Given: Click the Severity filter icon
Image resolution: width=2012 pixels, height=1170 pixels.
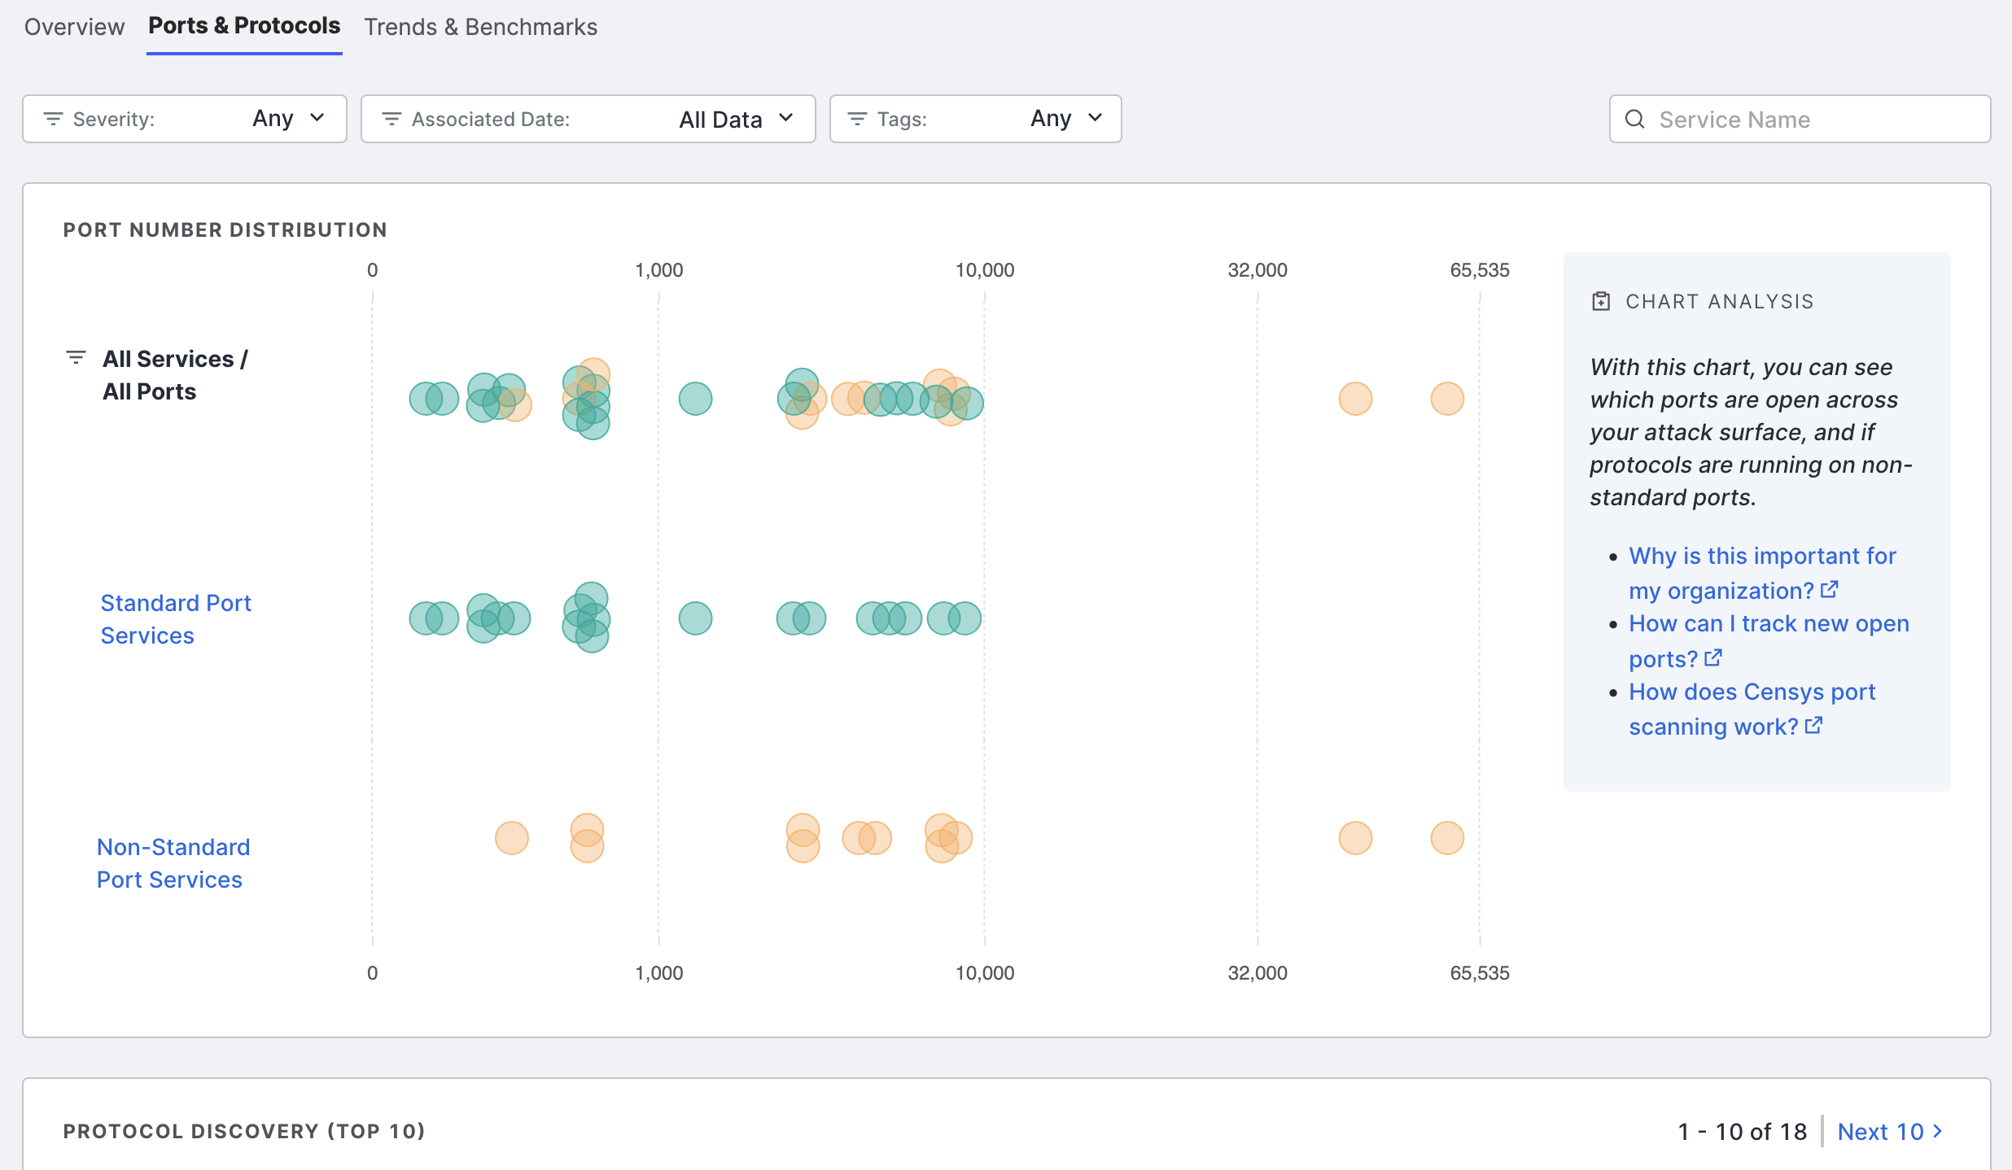Looking at the screenshot, I should [x=53, y=120].
